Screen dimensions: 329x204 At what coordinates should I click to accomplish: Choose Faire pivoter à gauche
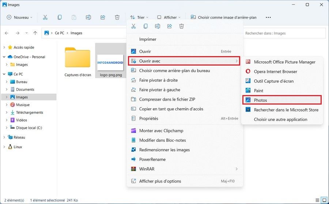coord(185,90)
